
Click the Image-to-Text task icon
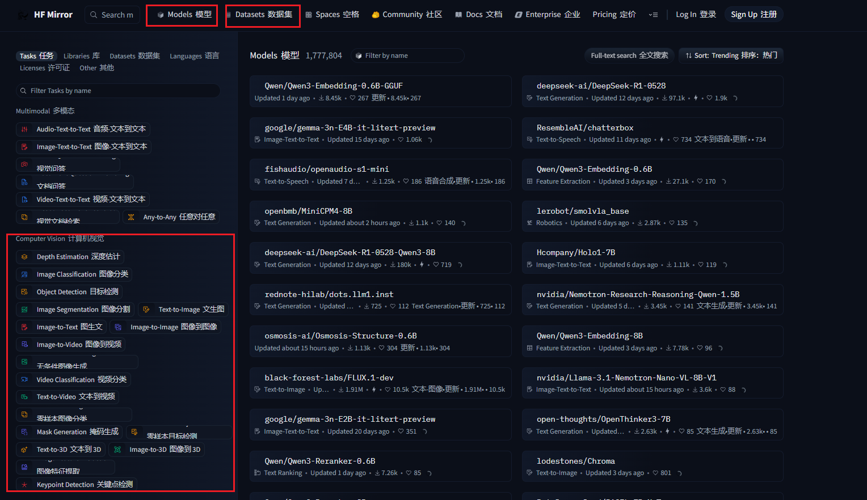coord(24,327)
